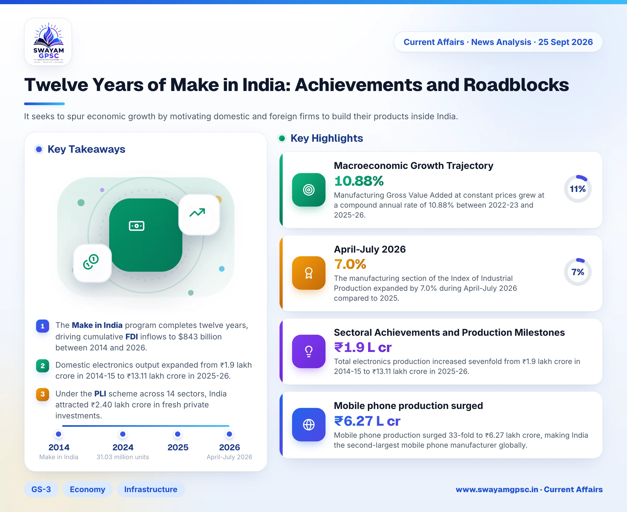
Task: Select the 2026 April-July timeline marker
Action: (x=229, y=434)
